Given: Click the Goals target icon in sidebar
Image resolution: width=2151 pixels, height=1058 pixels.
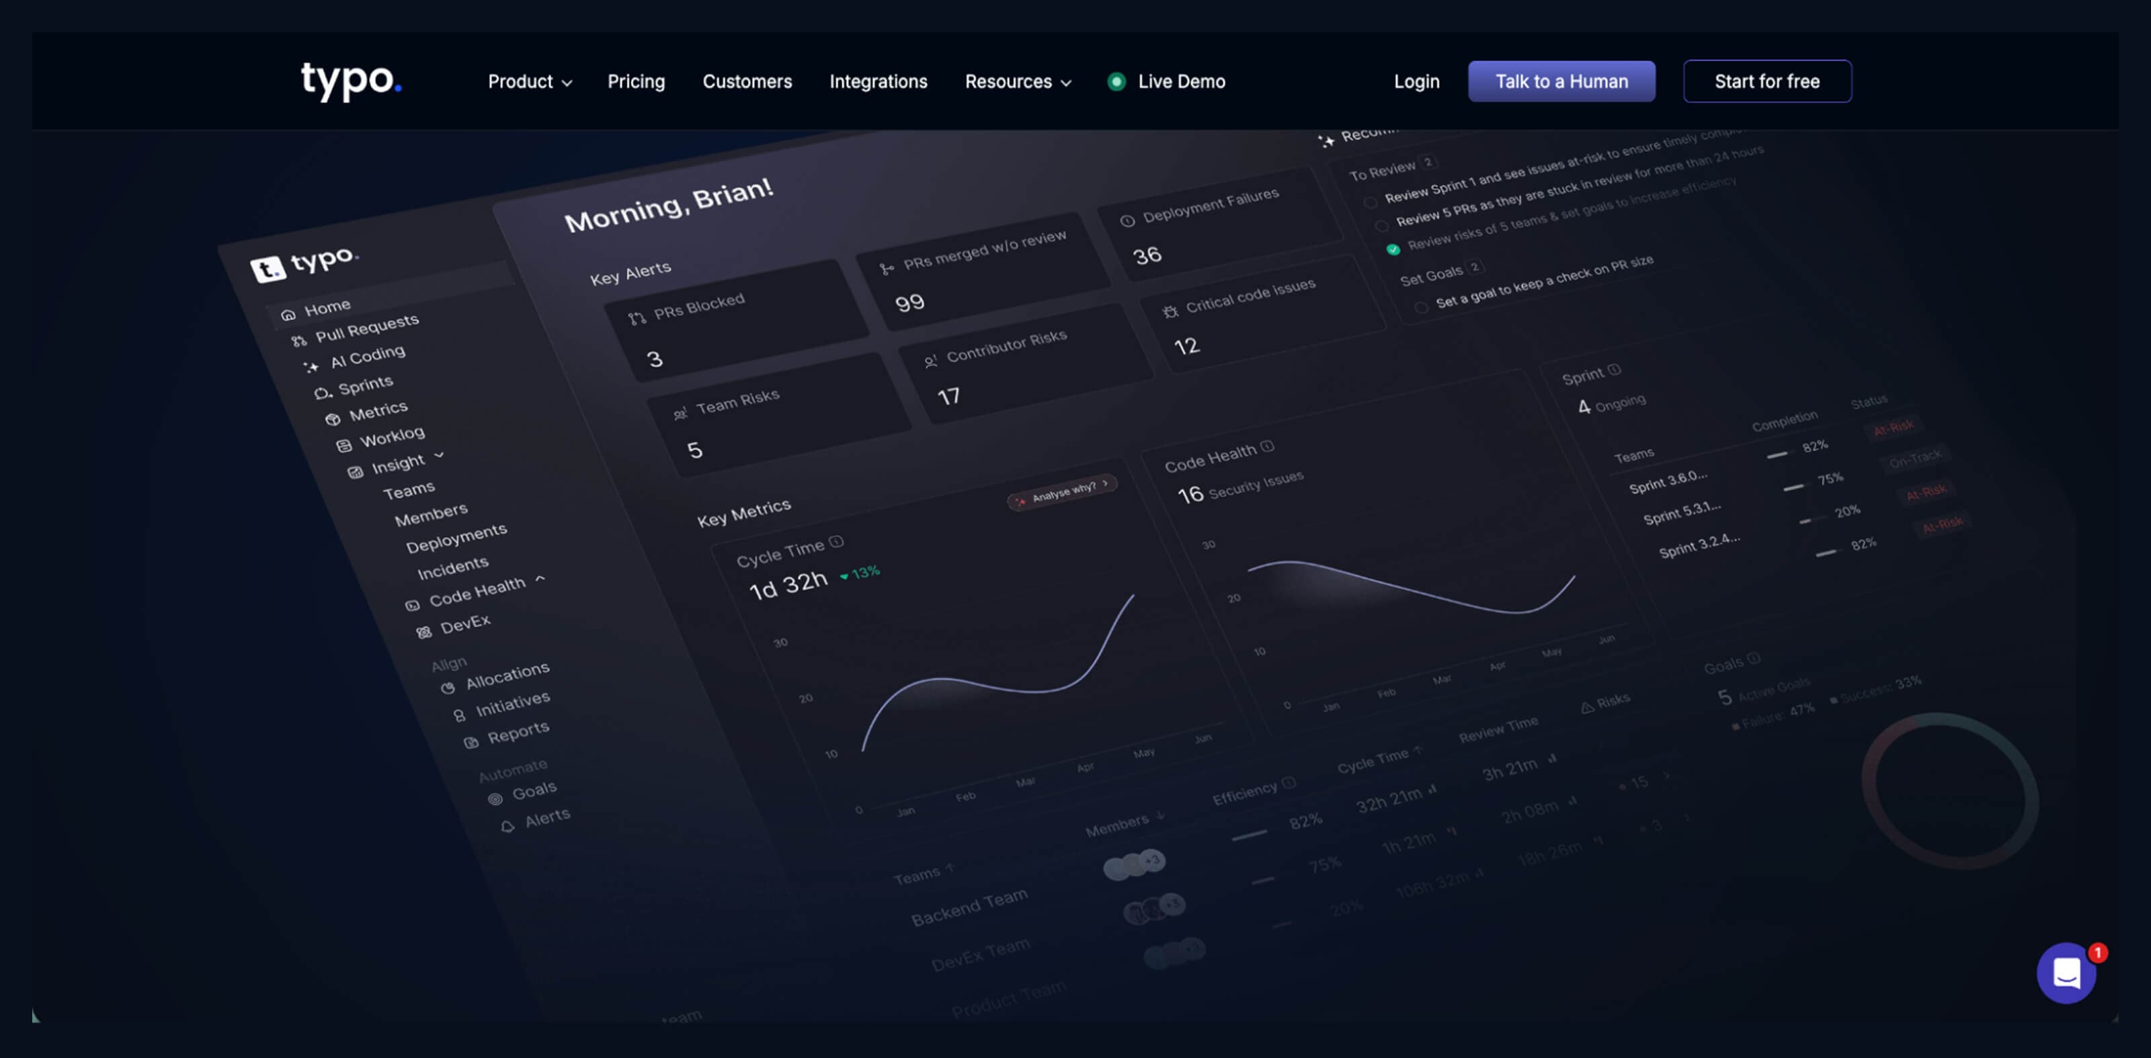Looking at the screenshot, I should (495, 799).
